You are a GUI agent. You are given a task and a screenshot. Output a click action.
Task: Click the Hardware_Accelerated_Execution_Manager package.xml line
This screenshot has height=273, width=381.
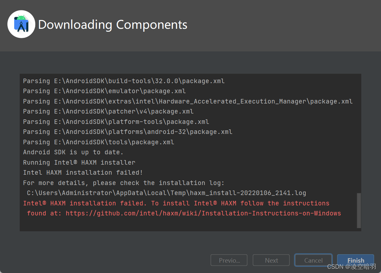(188, 101)
